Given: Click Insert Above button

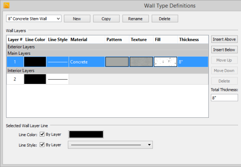Looking at the screenshot, I should 224,39.
